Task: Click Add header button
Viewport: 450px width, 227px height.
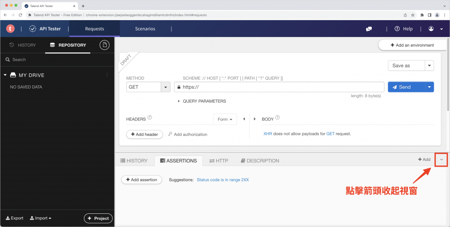Action: pos(145,134)
